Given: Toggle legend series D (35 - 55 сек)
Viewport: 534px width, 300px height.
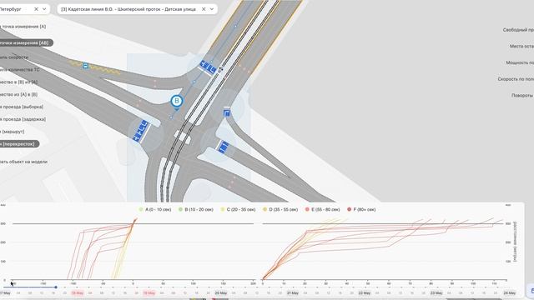Looking at the screenshot, I should tap(280, 209).
